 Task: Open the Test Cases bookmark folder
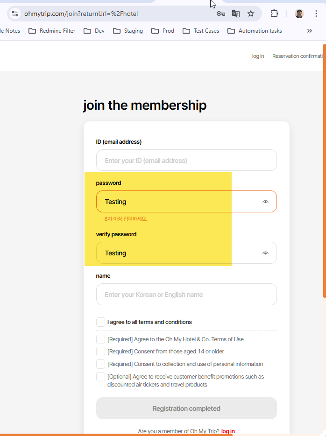201,31
